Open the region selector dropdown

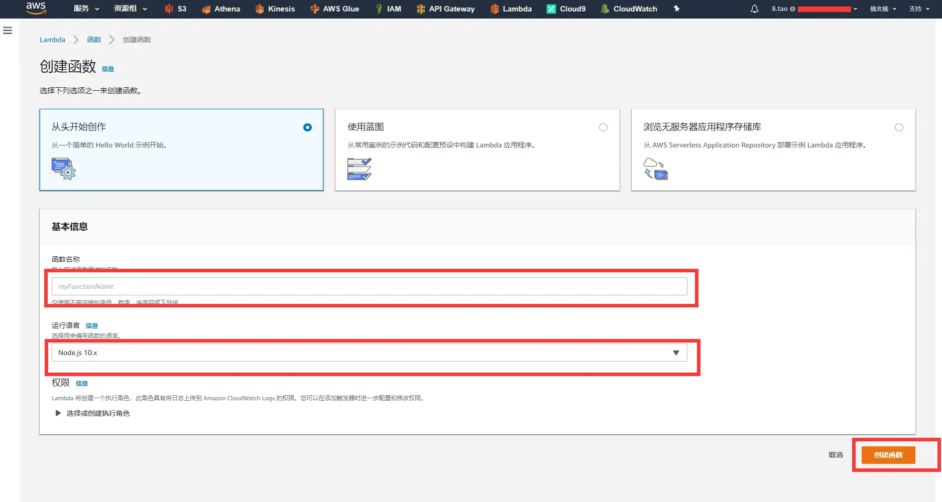883,9
